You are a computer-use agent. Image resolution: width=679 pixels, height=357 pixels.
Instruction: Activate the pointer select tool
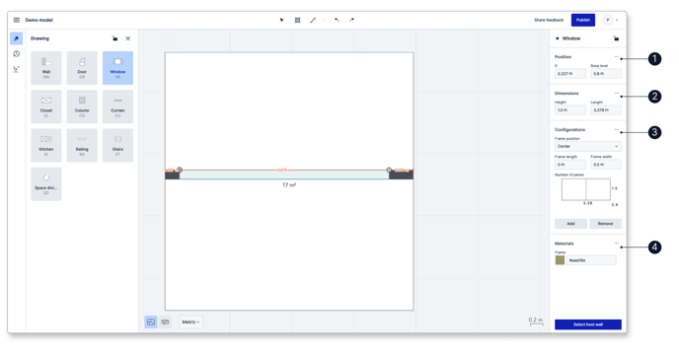pyautogui.click(x=281, y=20)
